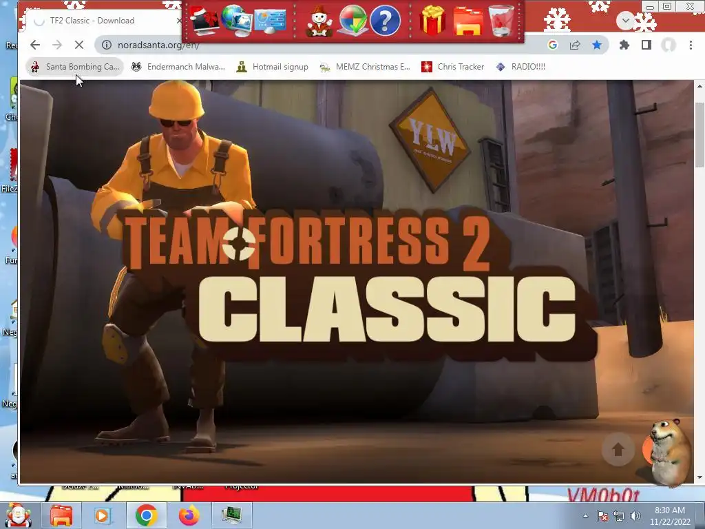705x529 pixels.
Task: Click the scrollbar down arrow
Action: tap(699, 477)
